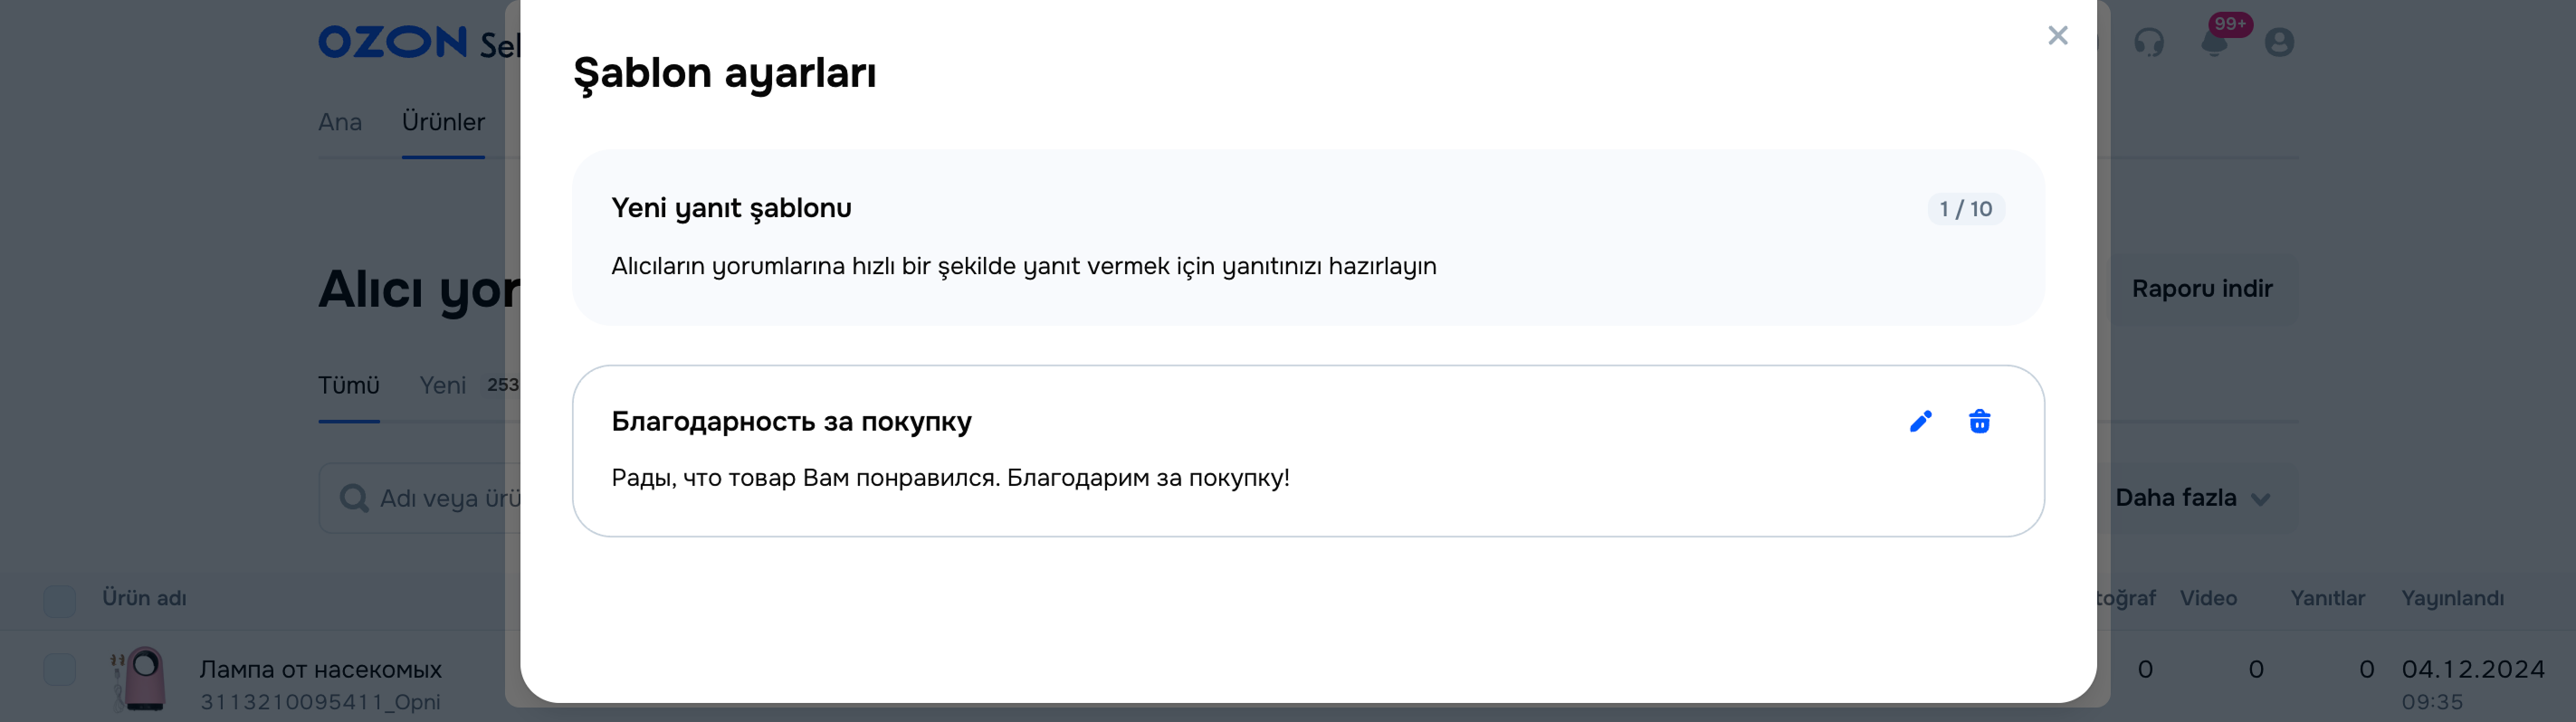Image resolution: width=2576 pixels, height=722 pixels.
Task: Click the Лампа от насекомых product thumbnail
Action: [140, 678]
